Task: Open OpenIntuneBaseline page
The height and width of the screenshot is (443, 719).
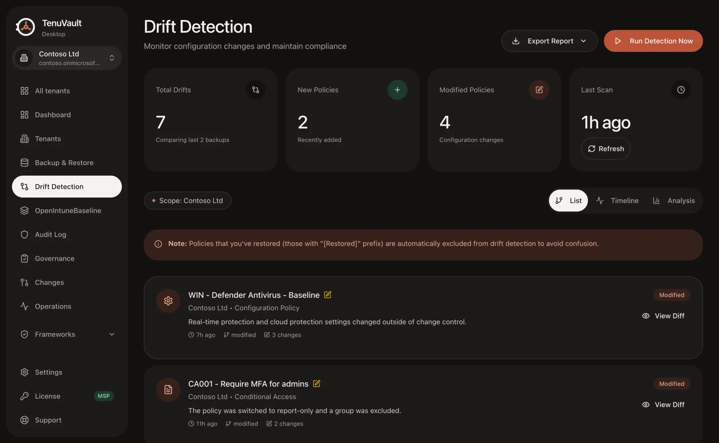Action: pyautogui.click(x=67, y=210)
